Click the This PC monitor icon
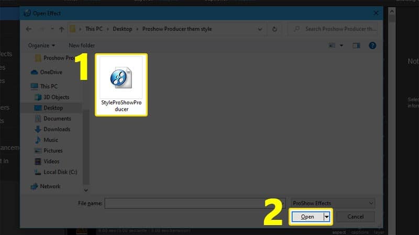This screenshot has height=235, width=419. pos(34,86)
